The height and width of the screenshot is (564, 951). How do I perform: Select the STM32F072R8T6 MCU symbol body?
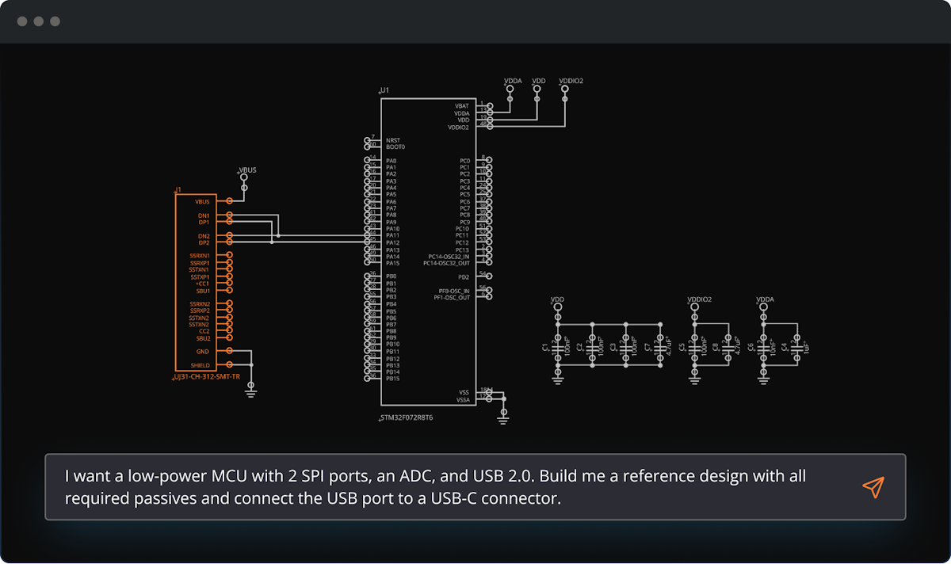[428, 253]
